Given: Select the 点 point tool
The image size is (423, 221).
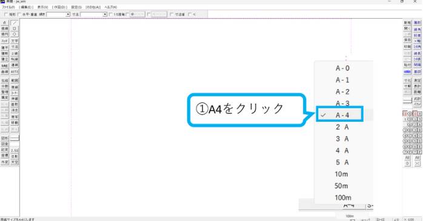Looking at the screenshot, I should [x=5, y=23].
